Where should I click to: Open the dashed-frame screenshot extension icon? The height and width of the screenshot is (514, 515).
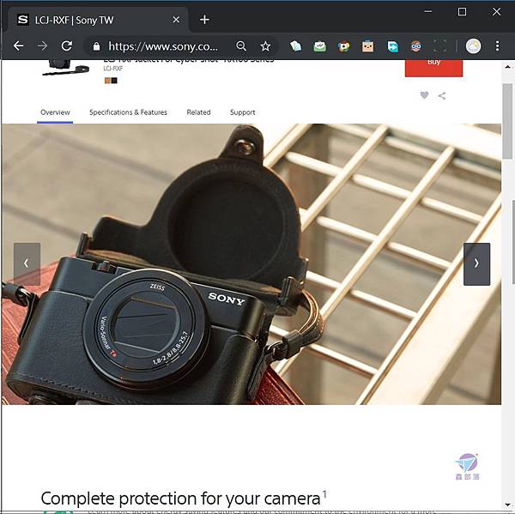point(439,46)
